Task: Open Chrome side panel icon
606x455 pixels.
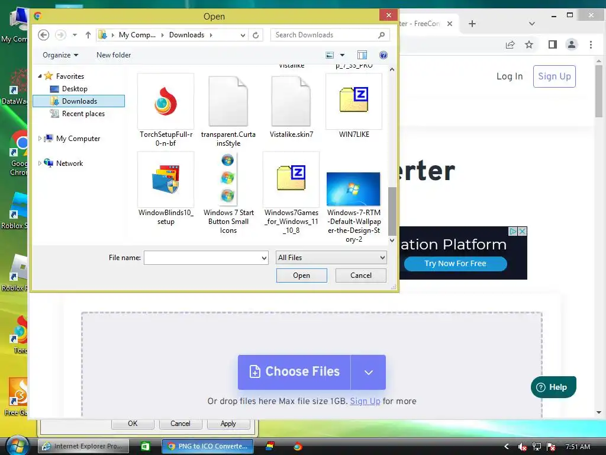Action: pos(553,45)
